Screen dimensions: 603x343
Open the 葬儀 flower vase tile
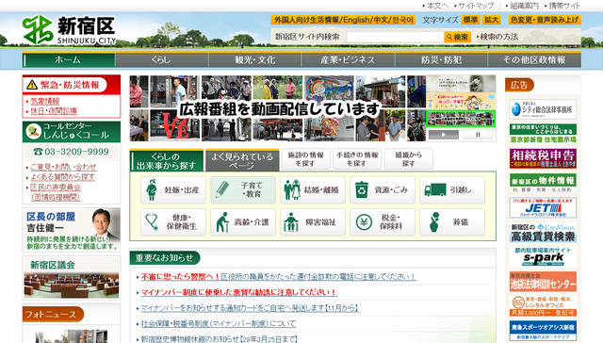[x=452, y=222]
